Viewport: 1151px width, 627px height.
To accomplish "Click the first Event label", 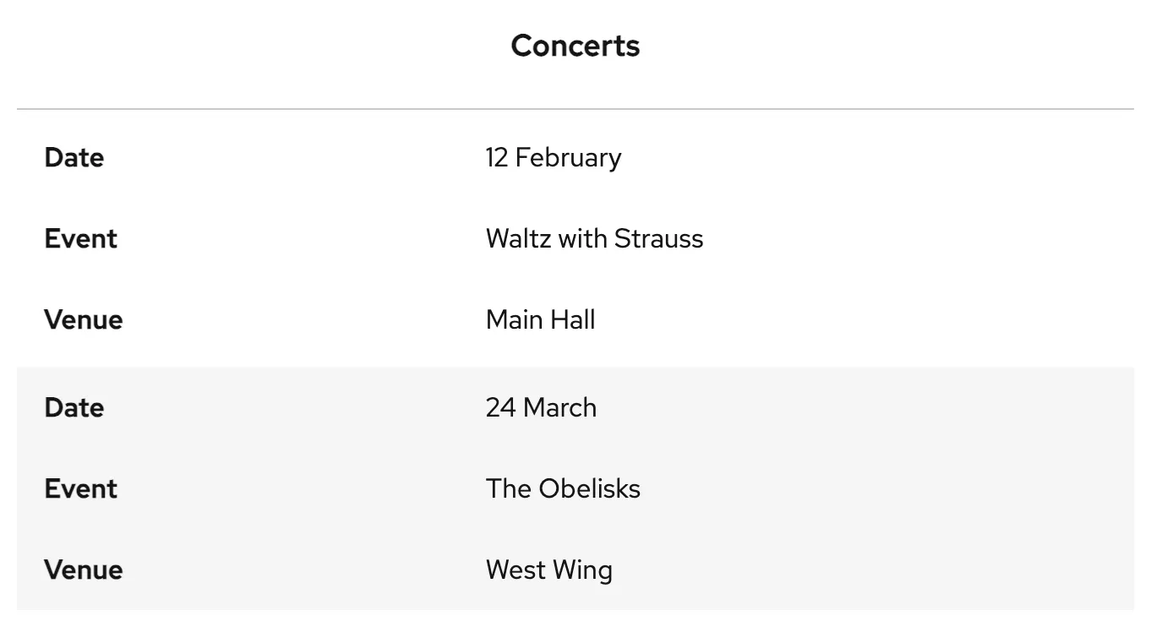I will pyautogui.click(x=80, y=238).
